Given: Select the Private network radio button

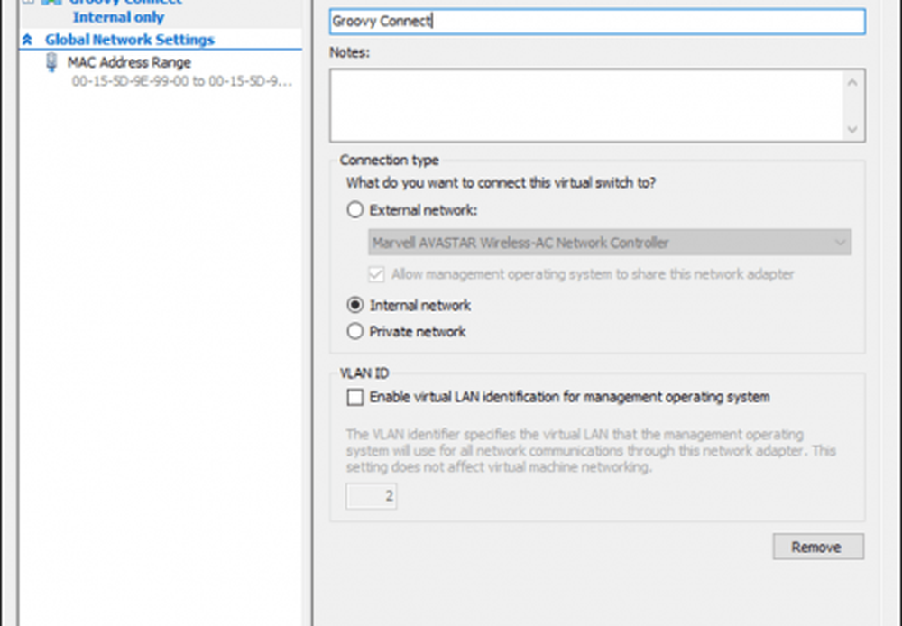Looking at the screenshot, I should tap(355, 332).
